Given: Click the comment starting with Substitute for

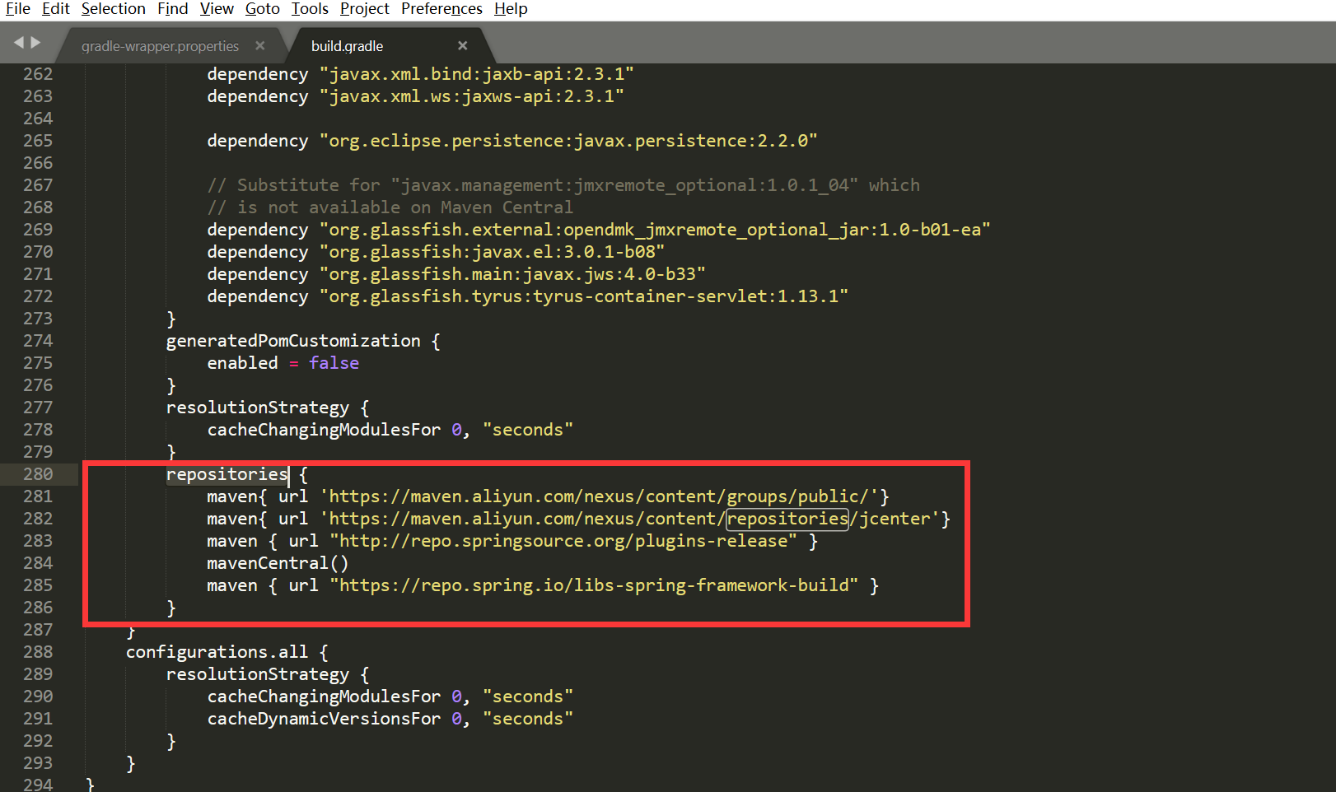Looking at the screenshot, I should [x=563, y=185].
